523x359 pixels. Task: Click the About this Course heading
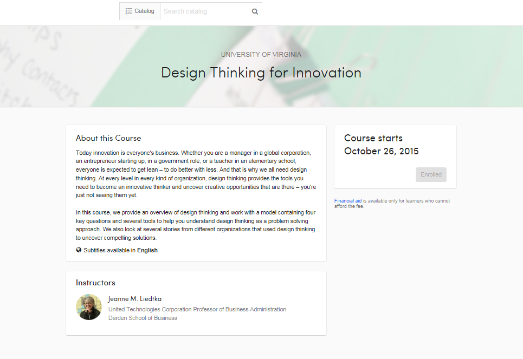click(108, 138)
